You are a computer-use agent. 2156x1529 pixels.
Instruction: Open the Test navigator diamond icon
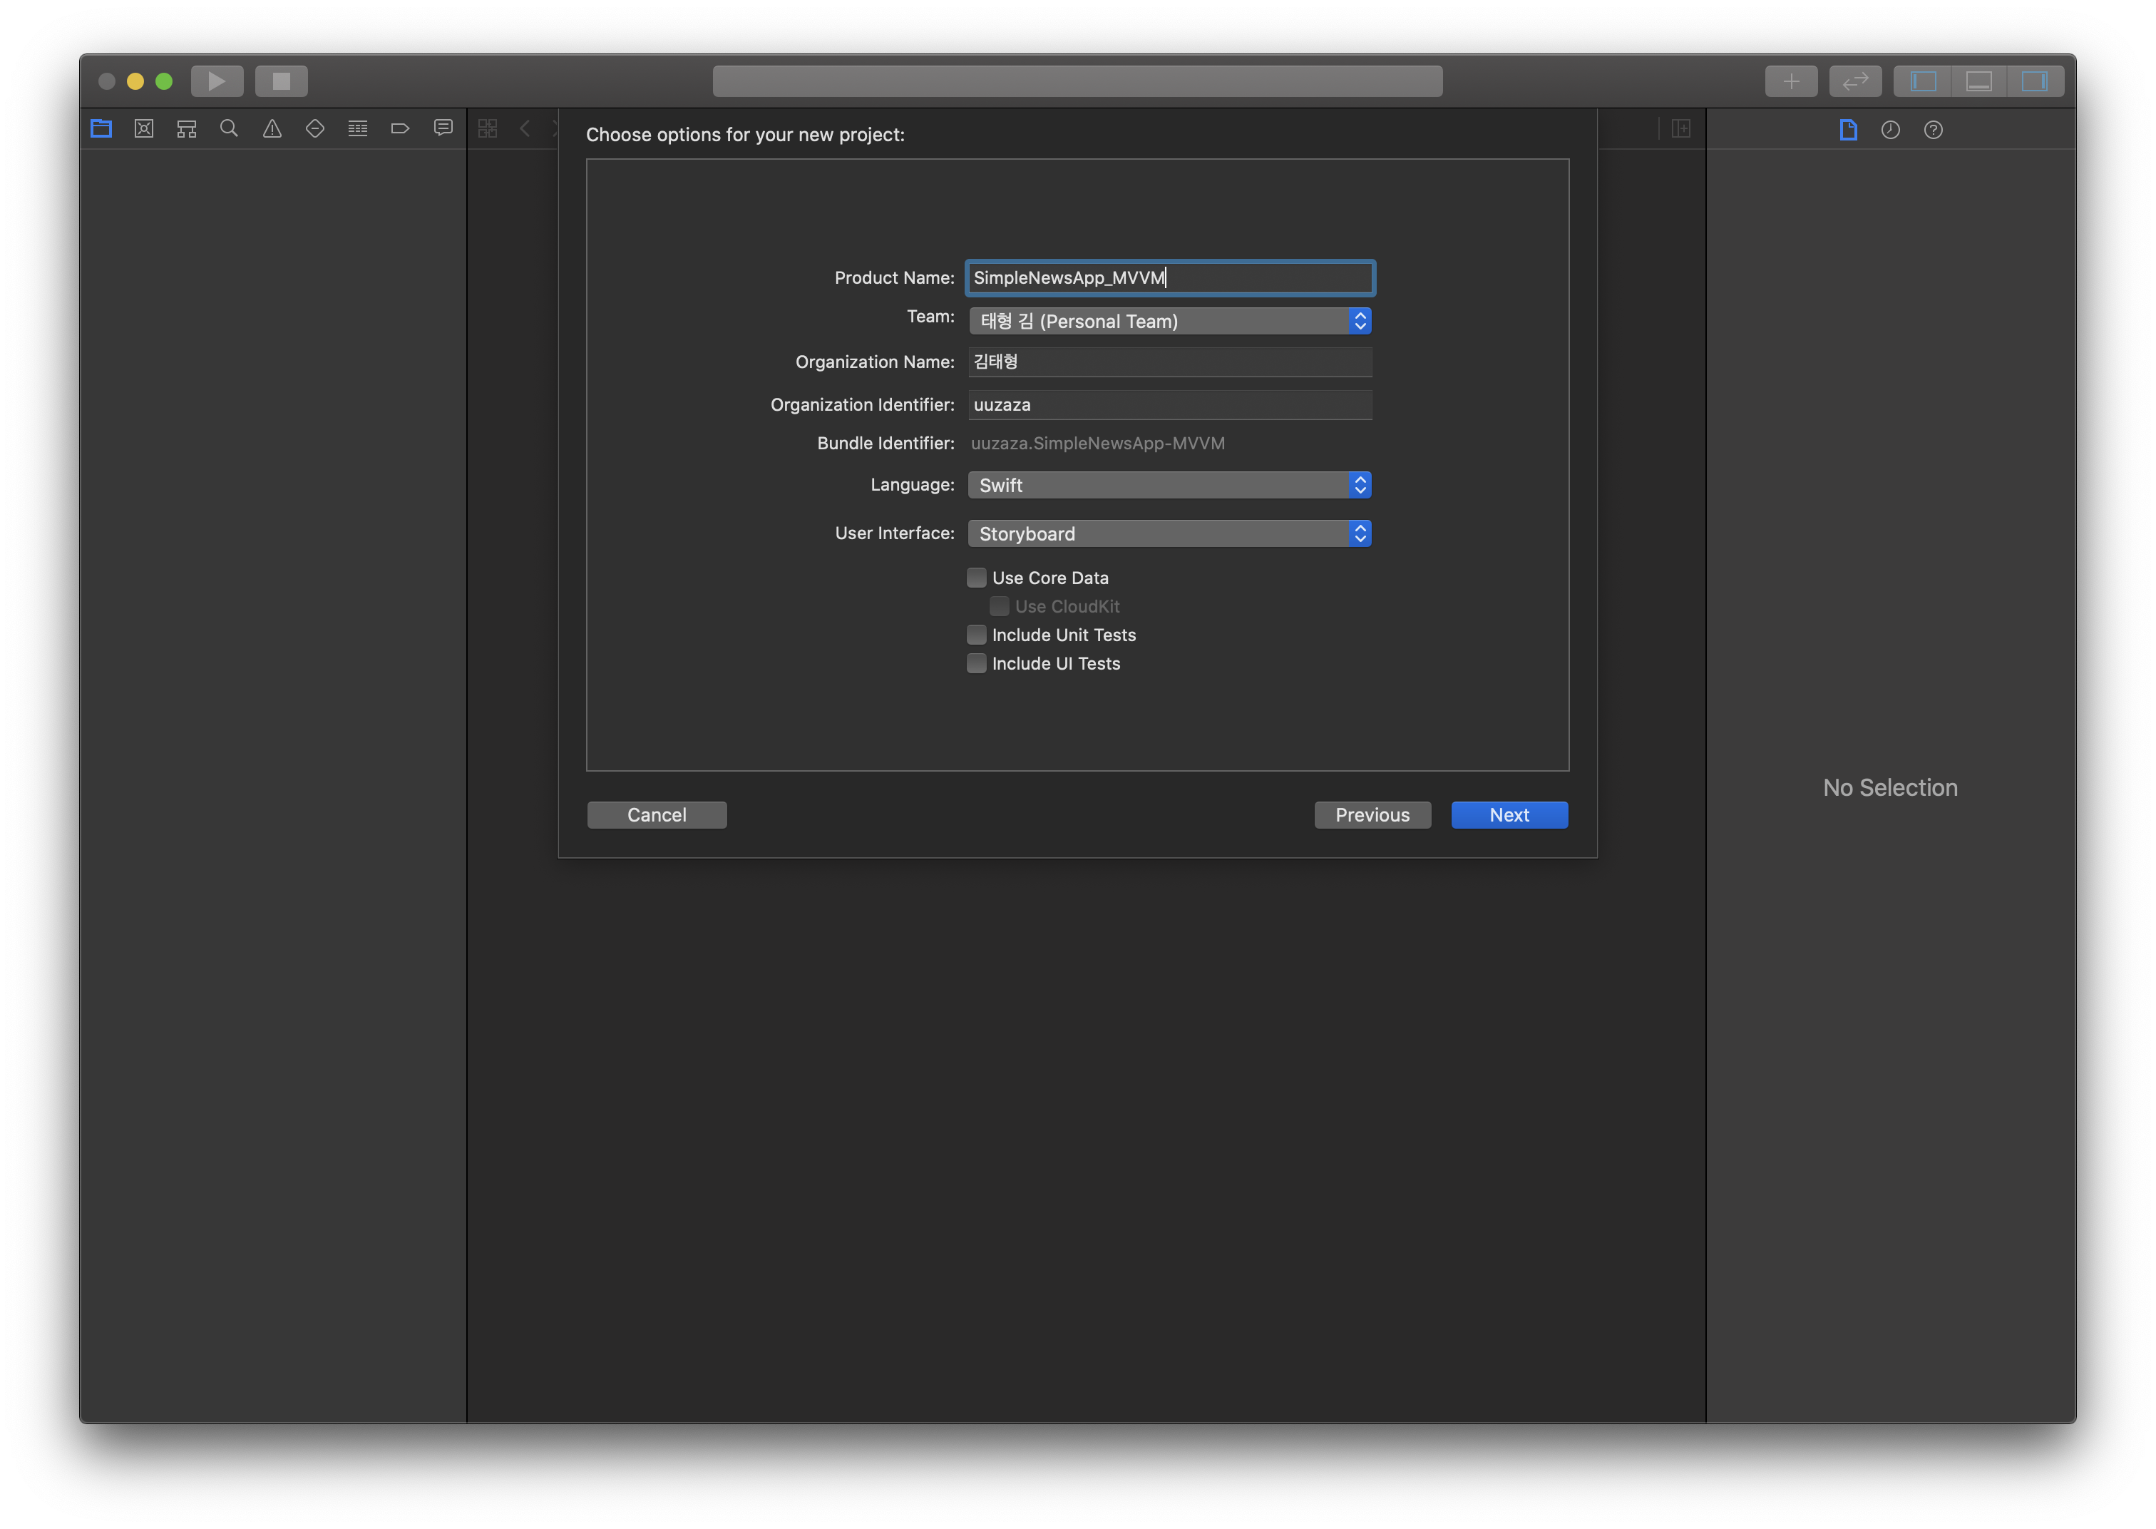click(x=315, y=129)
